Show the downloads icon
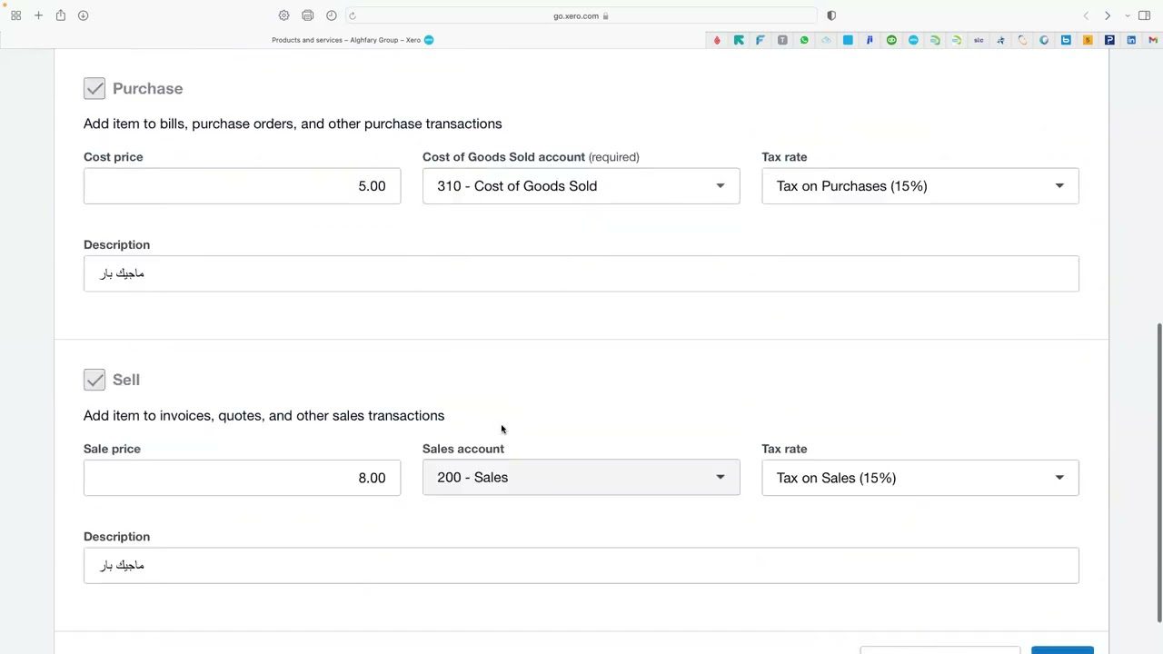 [83, 15]
